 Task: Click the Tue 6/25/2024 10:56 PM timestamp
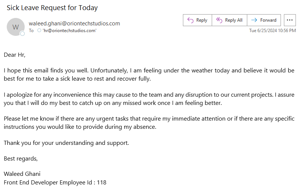coord(272,31)
